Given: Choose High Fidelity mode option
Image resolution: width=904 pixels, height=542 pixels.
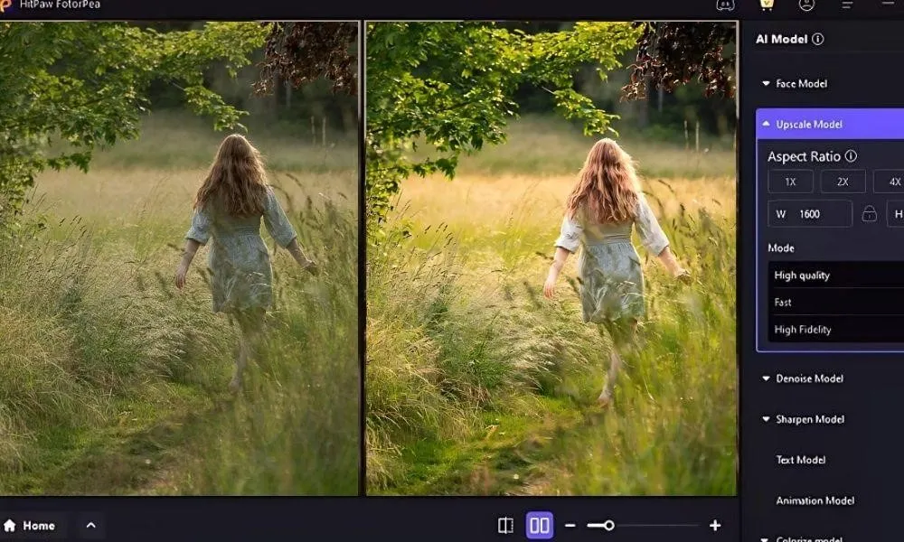Looking at the screenshot, I should (x=803, y=330).
